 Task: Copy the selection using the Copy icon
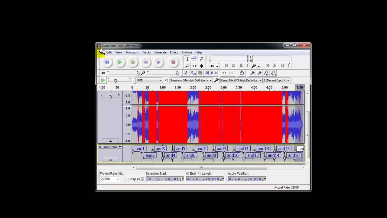(193, 73)
